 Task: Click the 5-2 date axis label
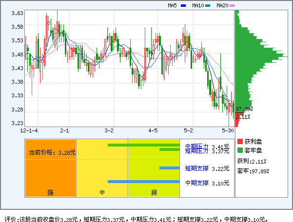[x=188, y=130]
